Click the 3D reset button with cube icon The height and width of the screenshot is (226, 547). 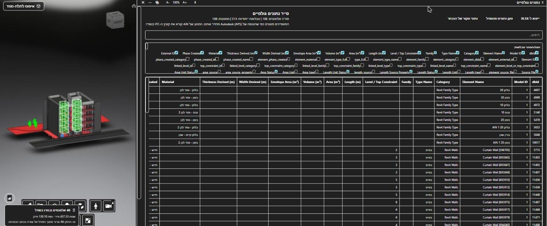(23, 6)
